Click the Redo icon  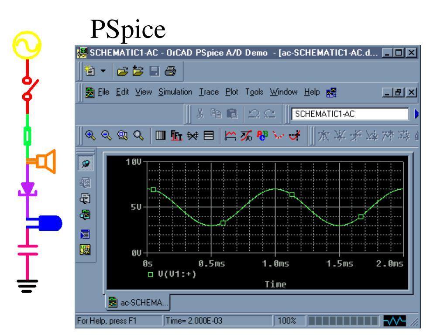(270, 114)
